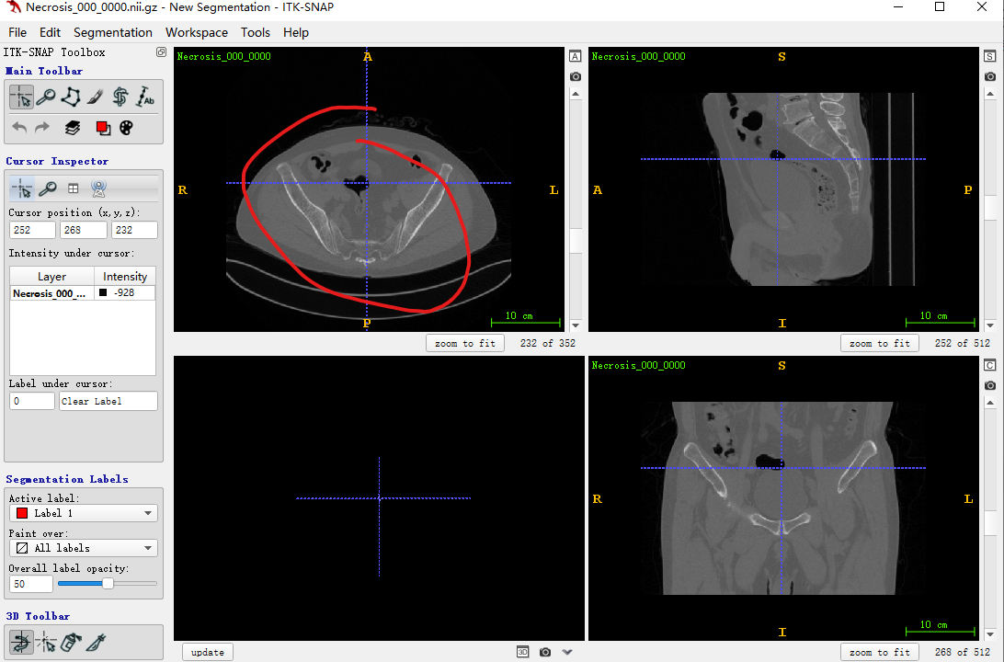Click the Undo arrow in Main Toolbar

click(x=20, y=128)
